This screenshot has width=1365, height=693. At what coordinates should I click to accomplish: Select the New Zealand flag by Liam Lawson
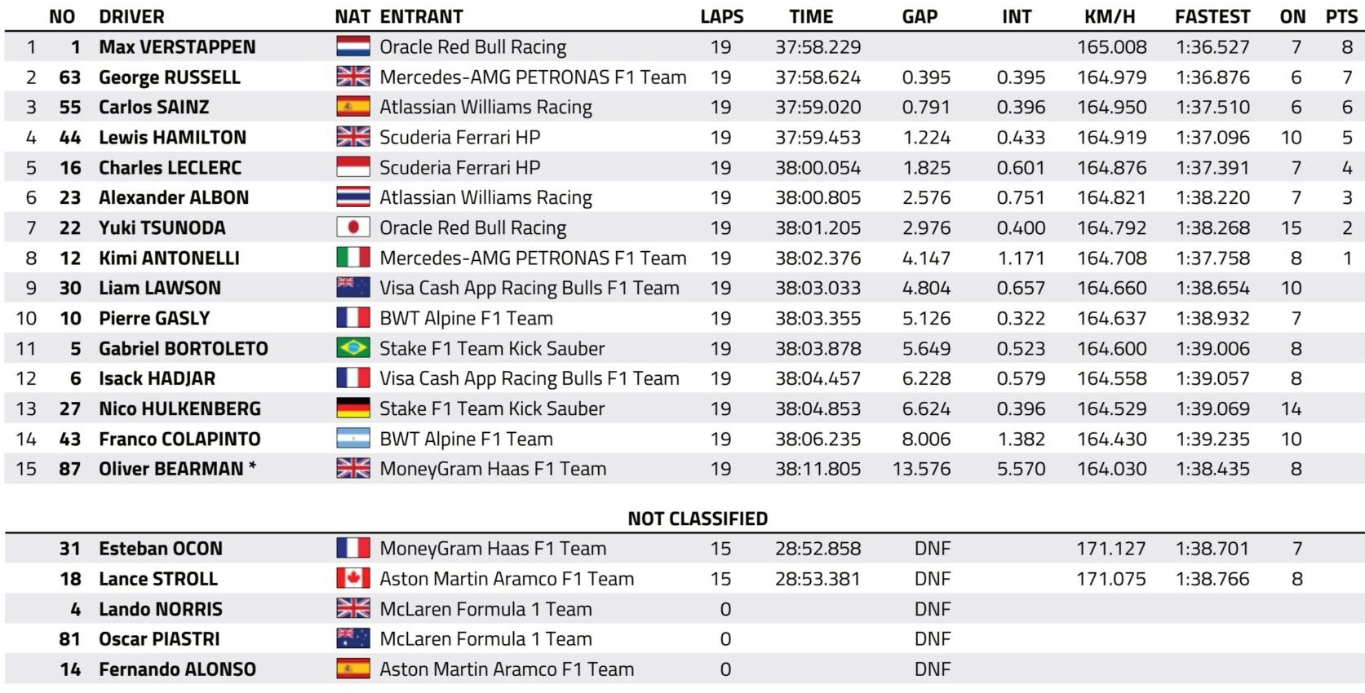coord(353,288)
